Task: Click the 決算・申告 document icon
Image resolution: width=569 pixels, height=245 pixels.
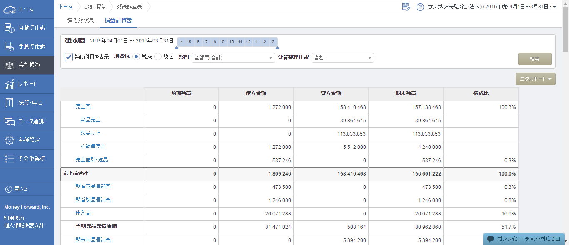Action: pyautogui.click(x=10, y=103)
